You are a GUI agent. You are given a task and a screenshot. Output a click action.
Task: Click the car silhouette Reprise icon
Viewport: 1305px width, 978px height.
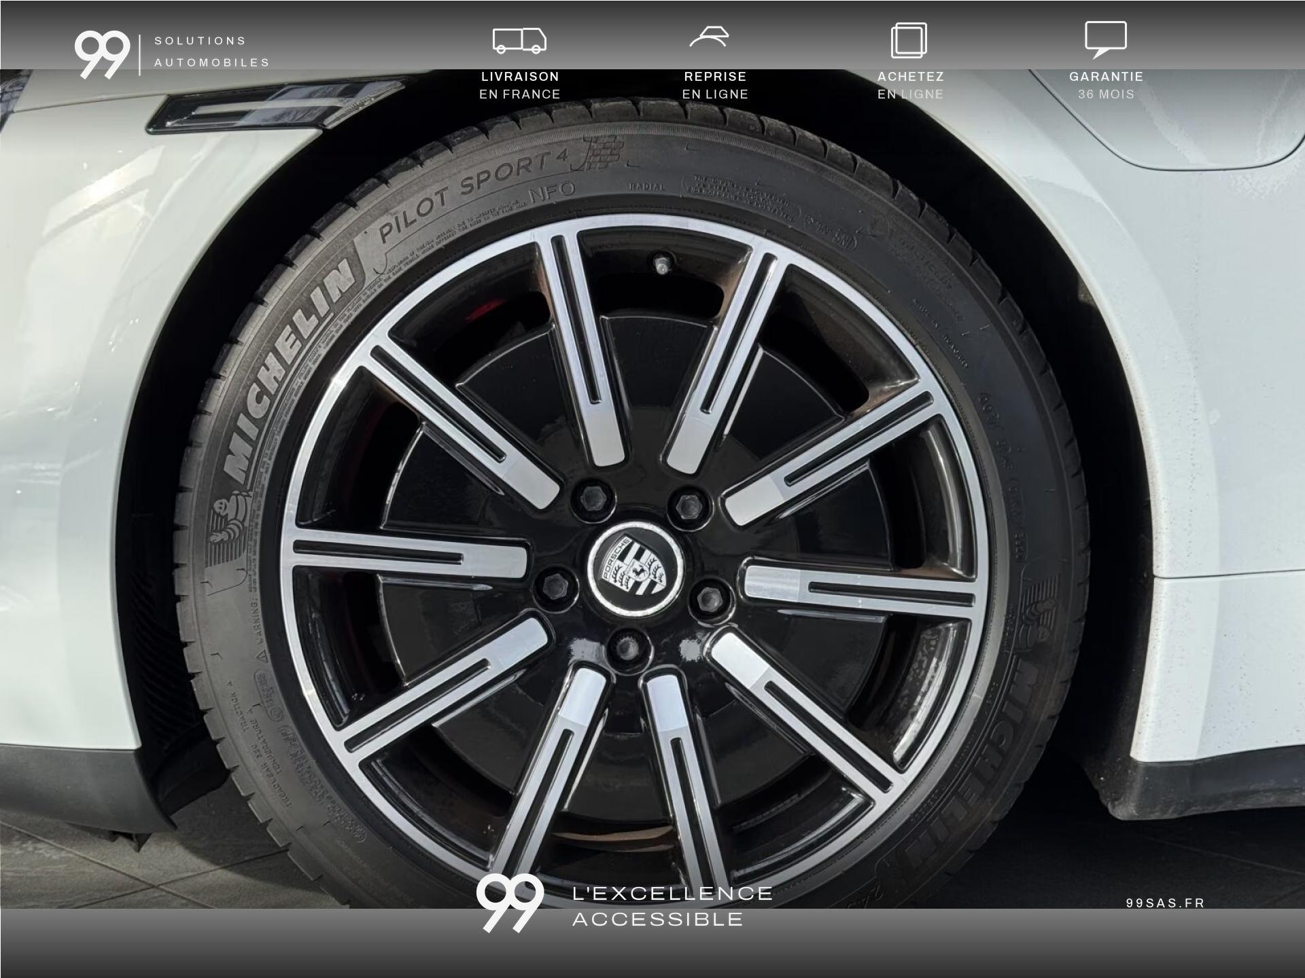click(709, 37)
